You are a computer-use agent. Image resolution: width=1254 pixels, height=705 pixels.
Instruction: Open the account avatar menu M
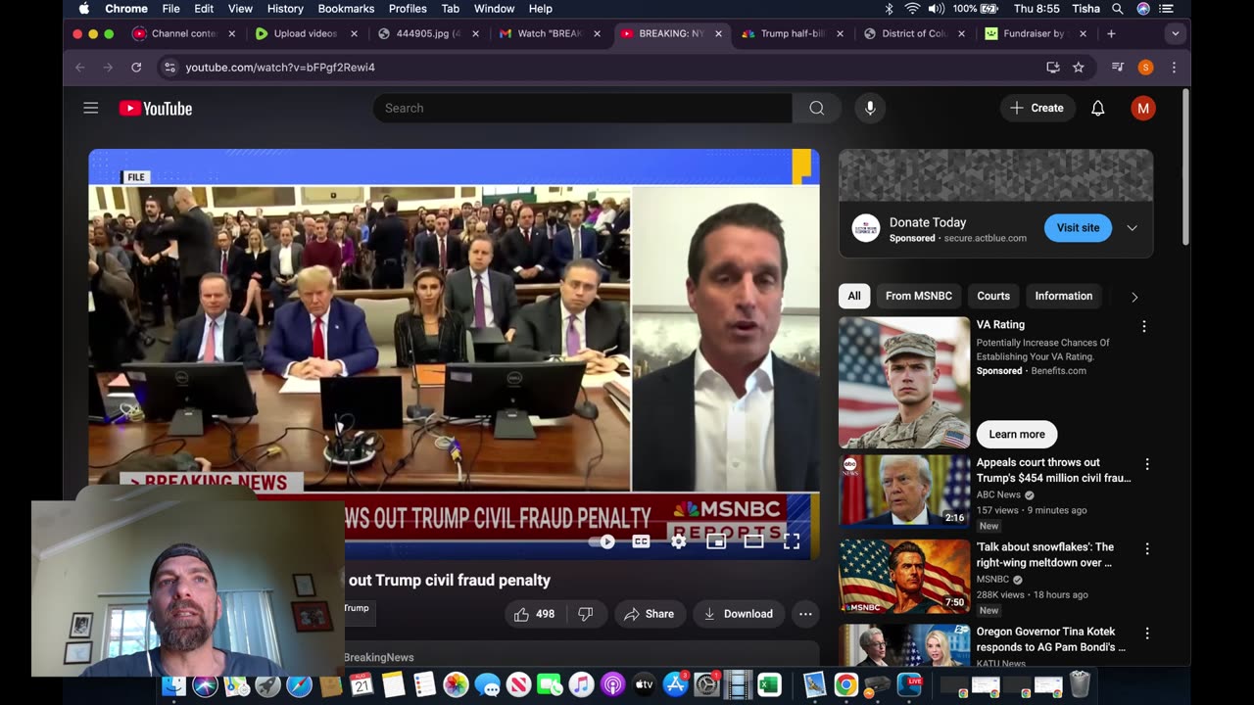click(1143, 108)
